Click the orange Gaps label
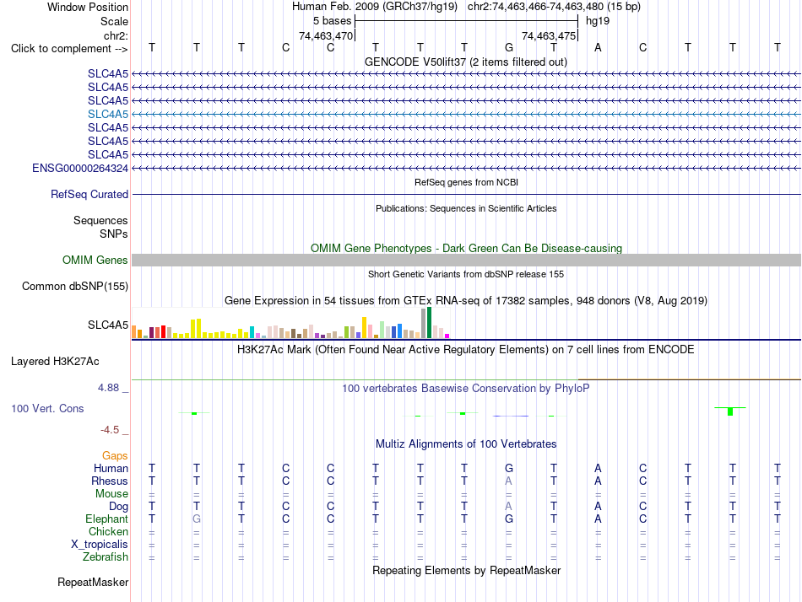This screenshot has width=802, height=602. pyautogui.click(x=115, y=455)
